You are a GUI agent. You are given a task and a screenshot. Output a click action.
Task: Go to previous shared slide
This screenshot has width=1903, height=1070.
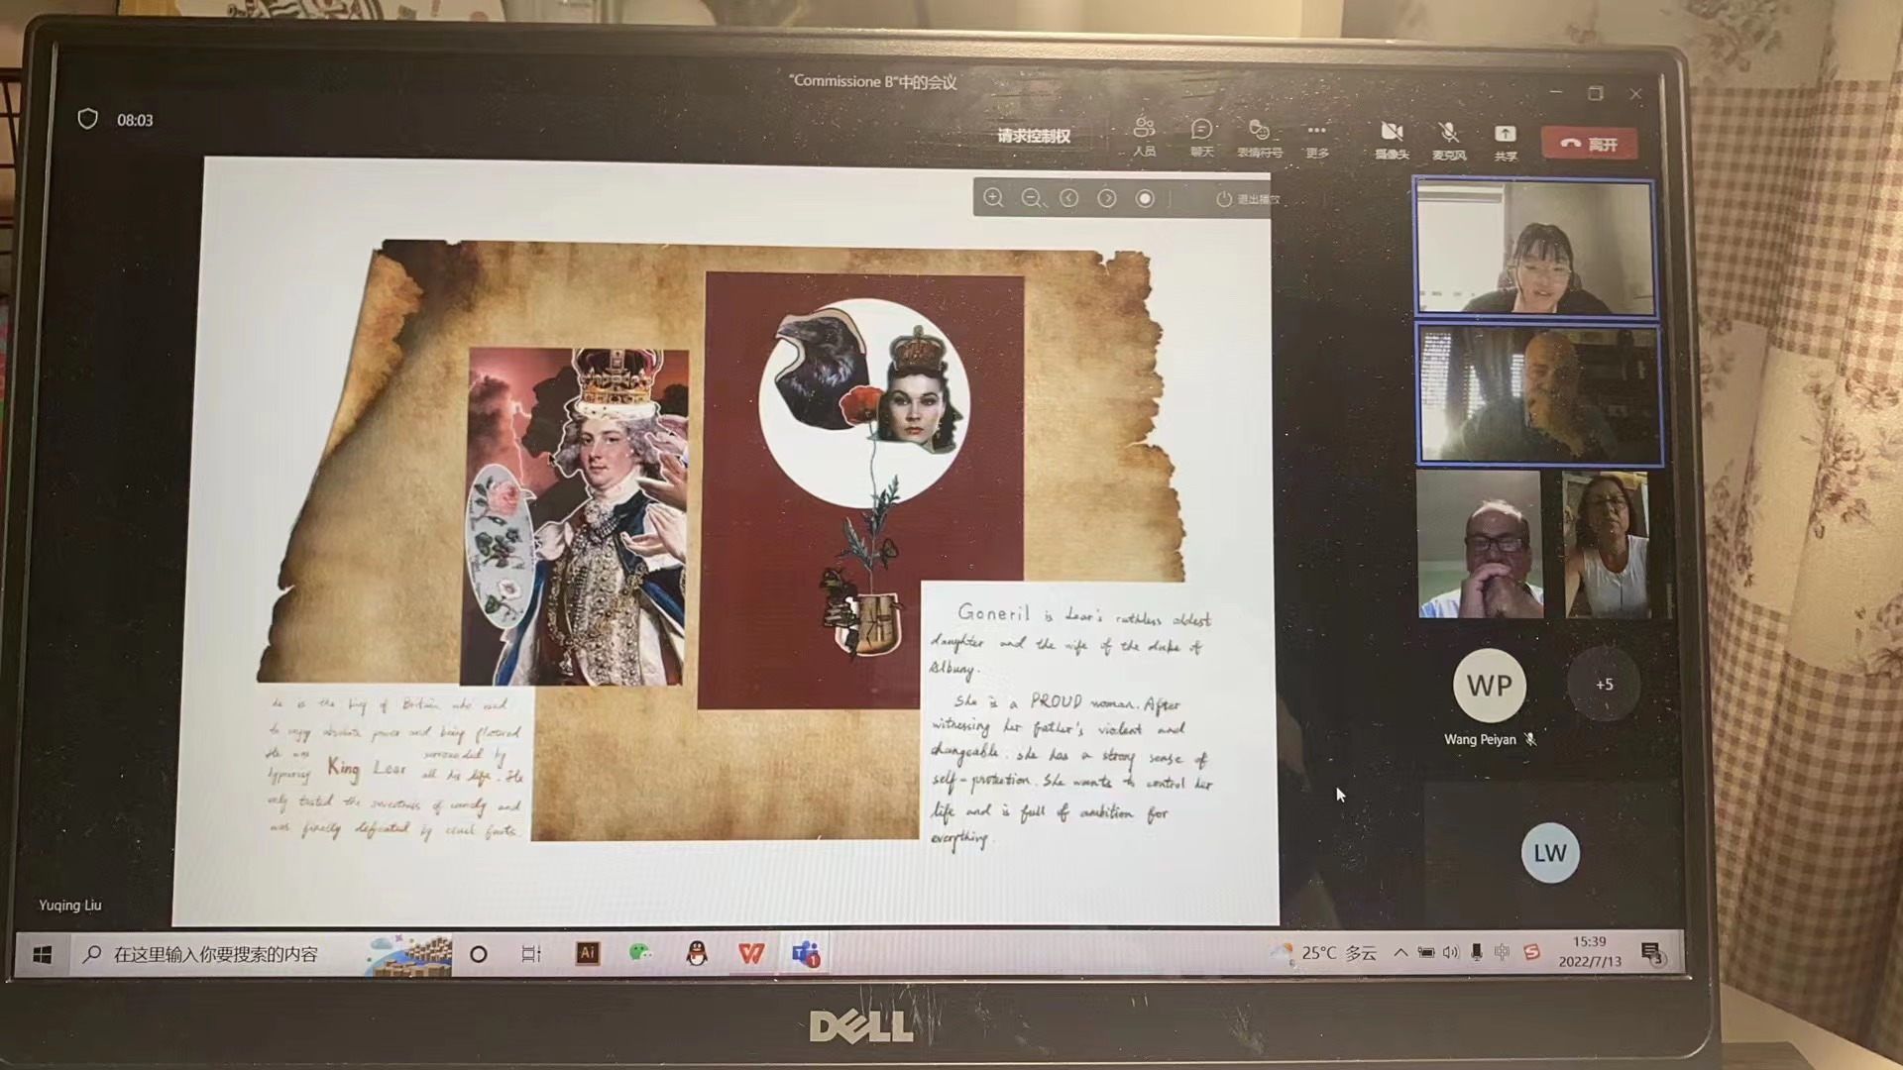point(1068,198)
